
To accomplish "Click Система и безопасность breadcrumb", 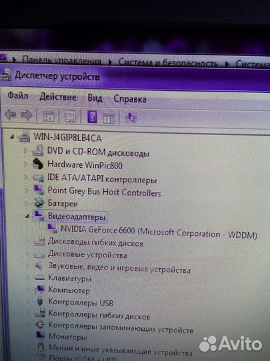I will tap(168, 63).
